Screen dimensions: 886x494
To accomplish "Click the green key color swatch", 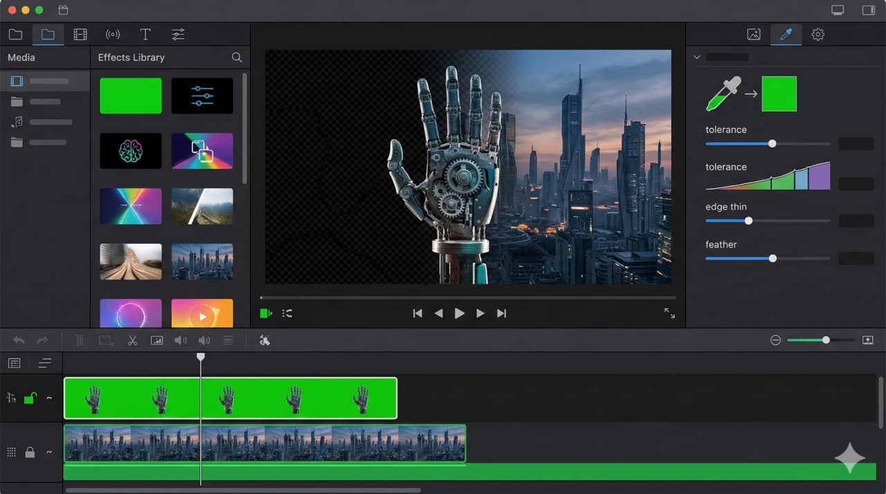I will pyautogui.click(x=779, y=94).
